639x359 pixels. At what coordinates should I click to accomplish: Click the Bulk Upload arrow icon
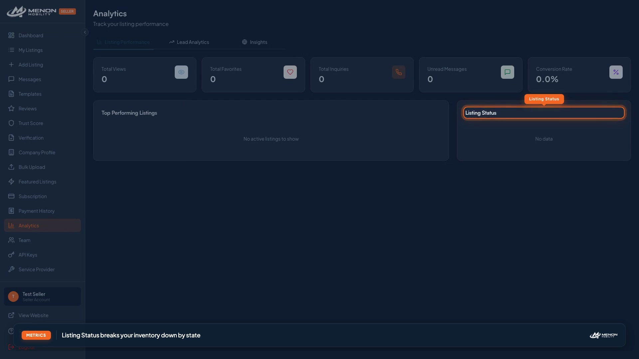click(11, 167)
